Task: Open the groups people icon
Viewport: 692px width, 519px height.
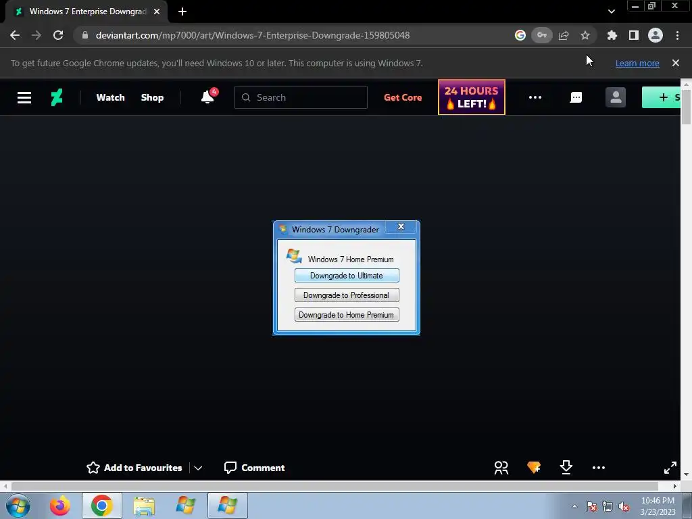Action: coord(501,468)
